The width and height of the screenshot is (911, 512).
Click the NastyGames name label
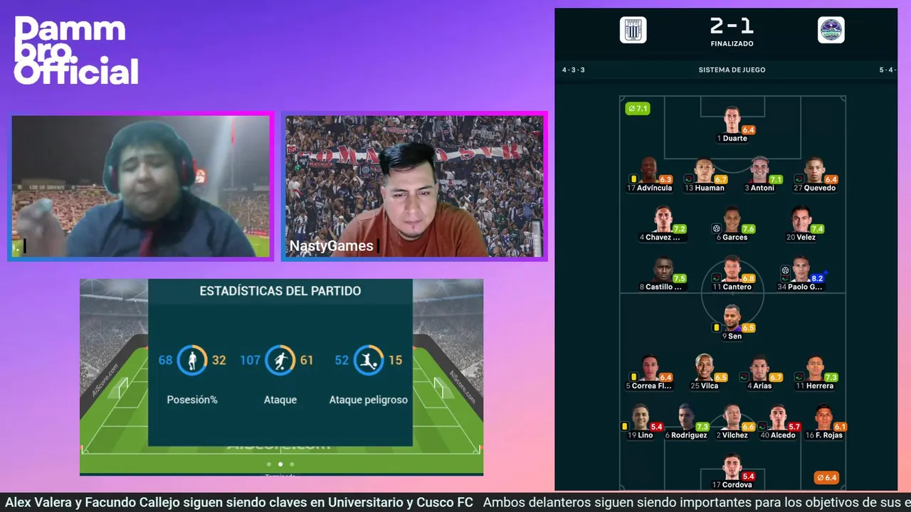331,246
